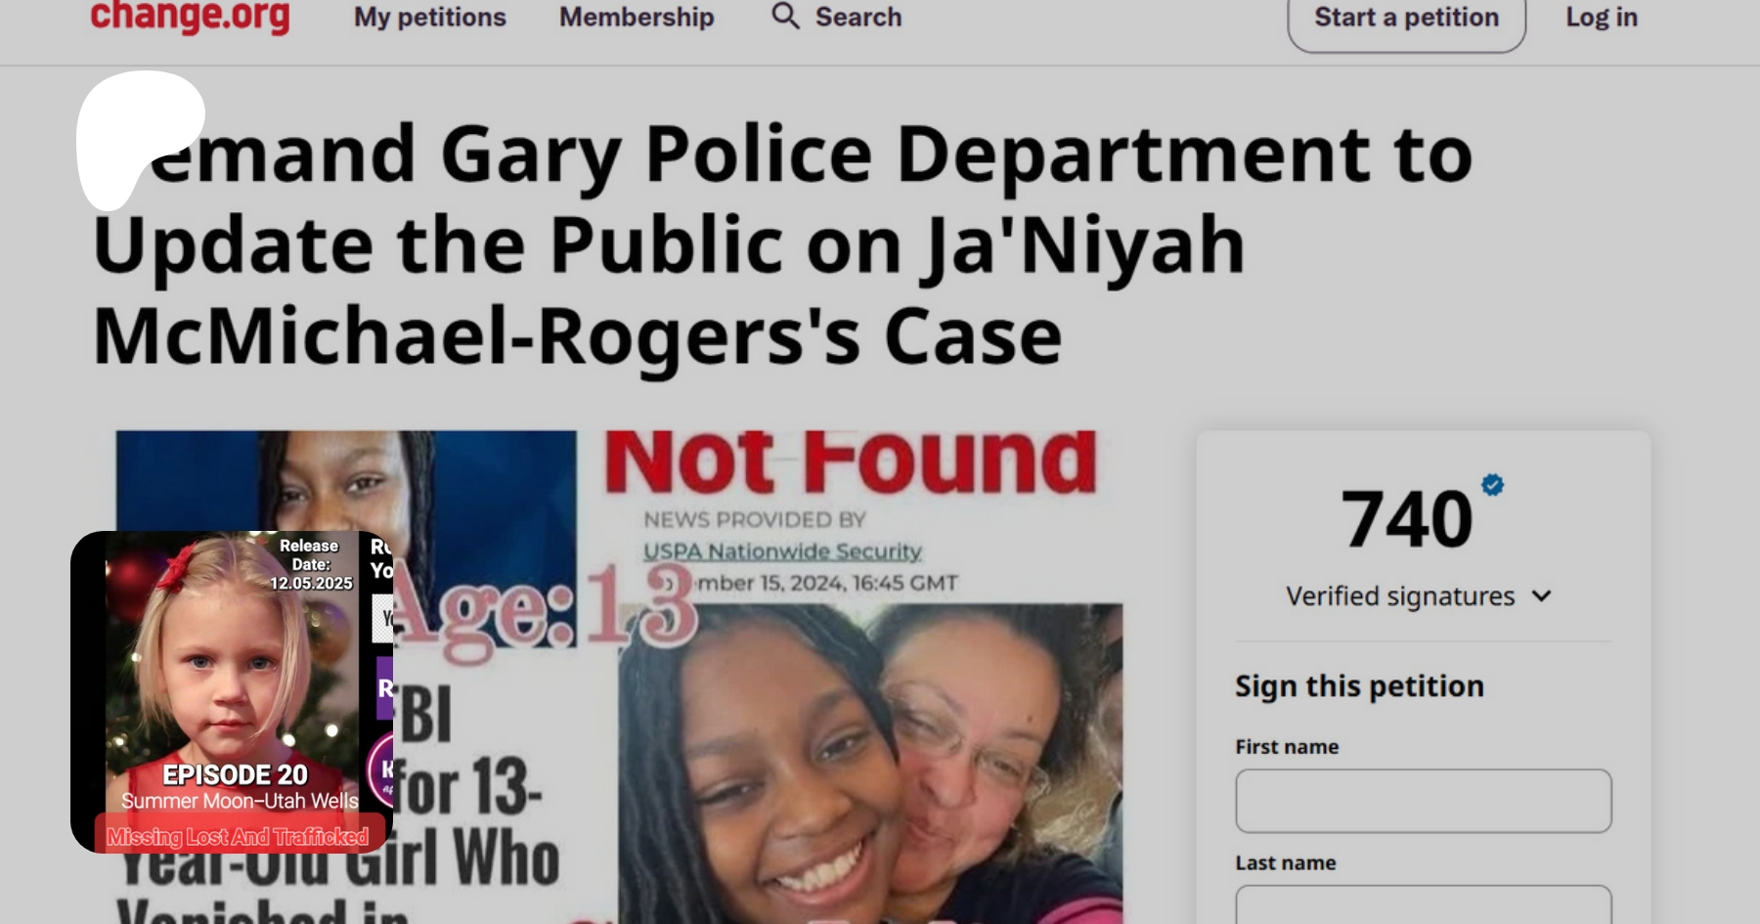Click the Search text link
Image resolution: width=1760 pixels, height=924 pixels.
[858, 18]
